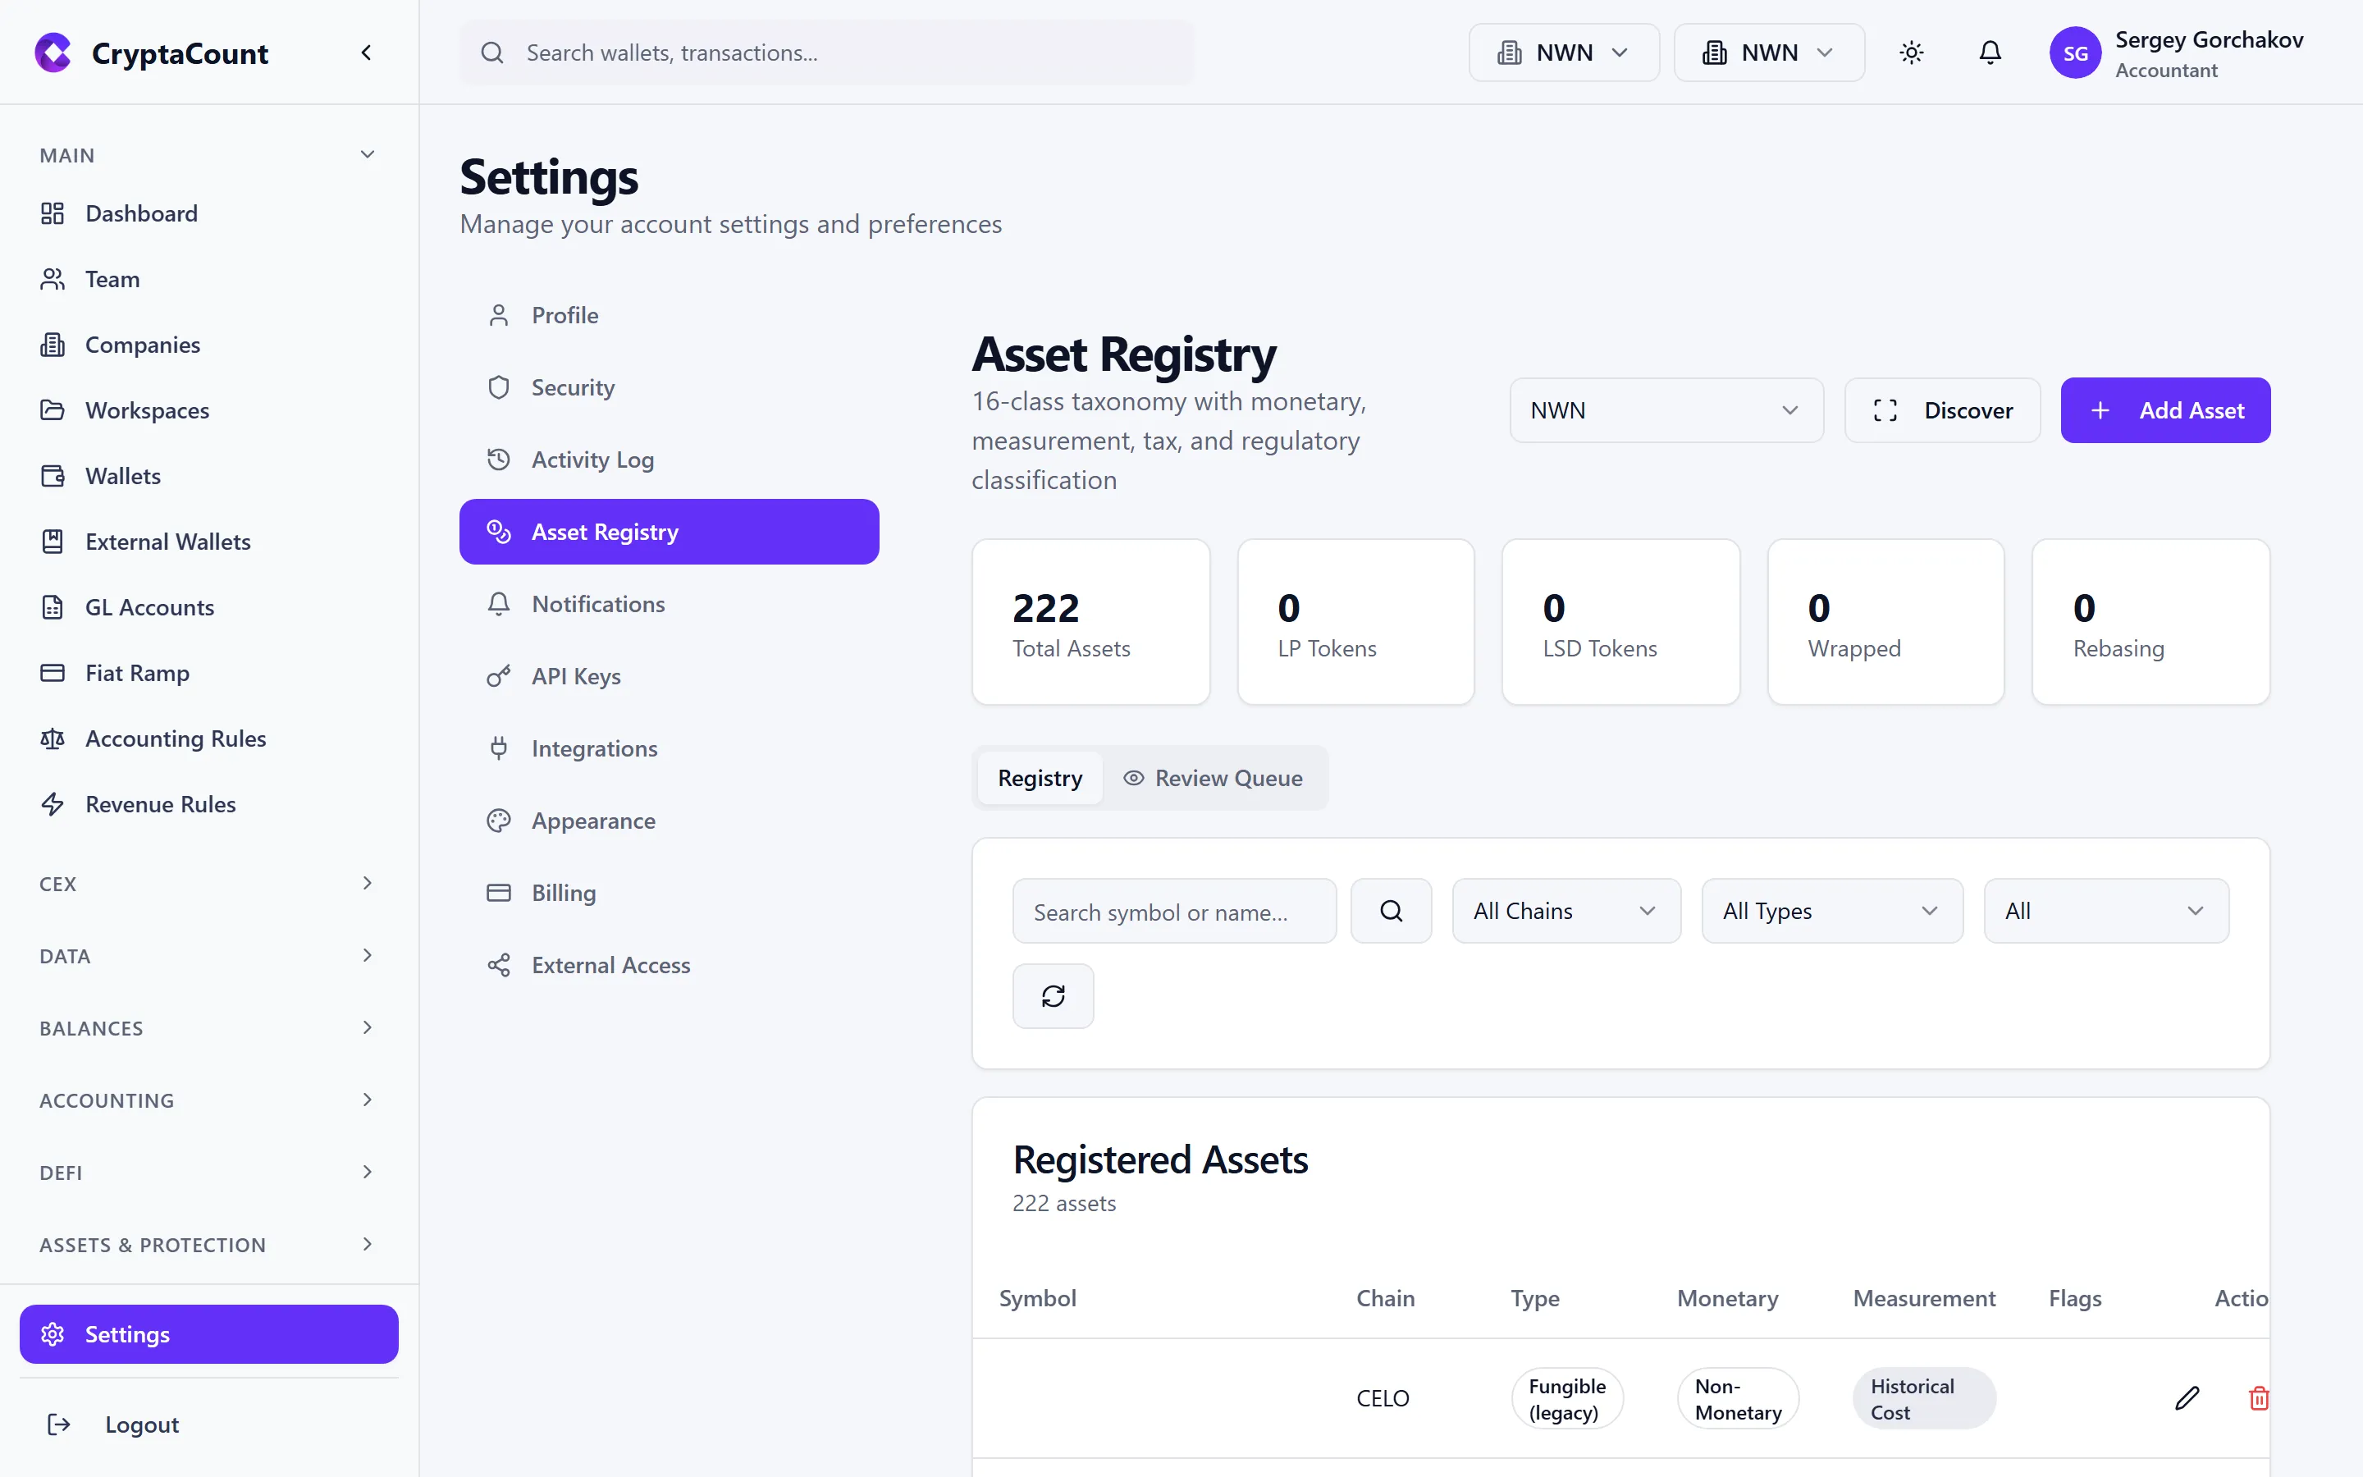Screen dimensions: 2363x1477
Task: Click the refresh icon below asset search
Action: coord(1053,995)
